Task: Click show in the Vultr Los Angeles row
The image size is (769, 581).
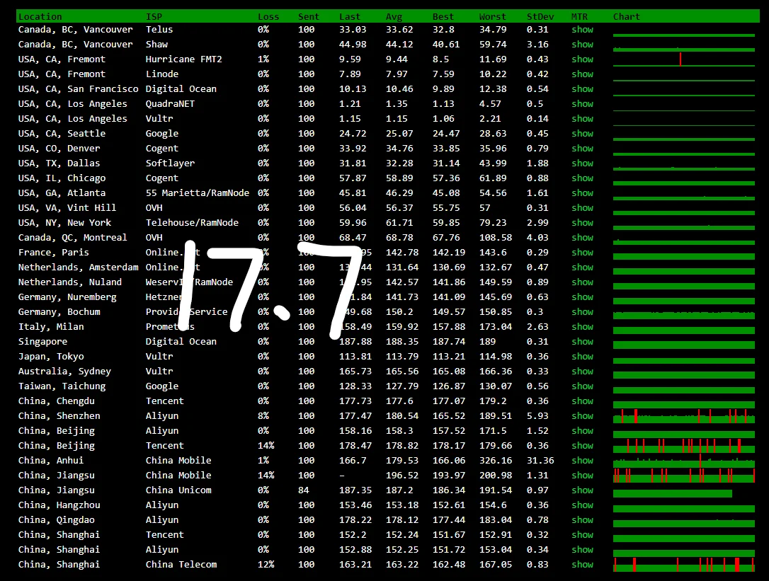Action: click(582, 119)
